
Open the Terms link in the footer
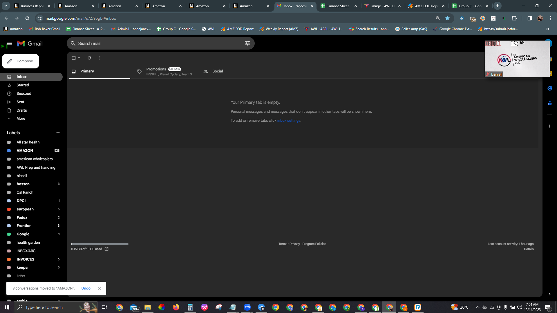(x=283, y=244)
